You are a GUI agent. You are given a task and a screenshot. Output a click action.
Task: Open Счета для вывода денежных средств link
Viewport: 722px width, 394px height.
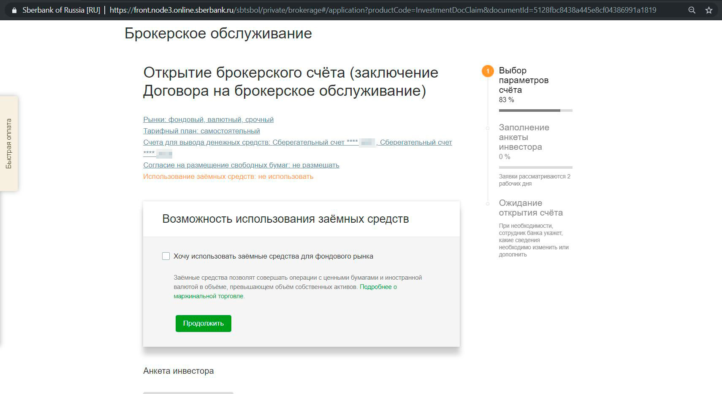tap(298, 148)
